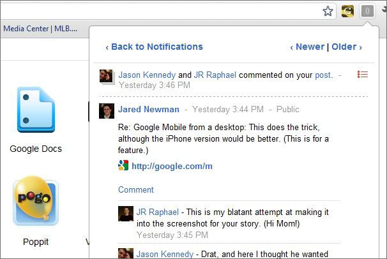Image resolution: width=387 pixels, height=259 pixels.
Task: Click the 'Hi Mom!' comment text
Action: pos(282,224)
